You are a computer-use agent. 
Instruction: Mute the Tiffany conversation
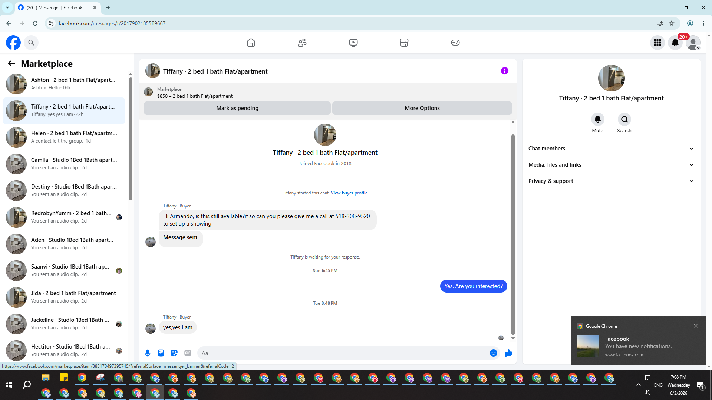[598, 119]
